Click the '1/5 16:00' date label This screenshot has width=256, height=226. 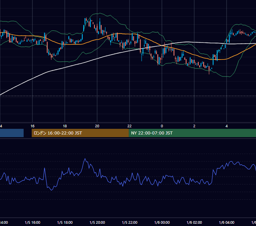(x=32, y=222)
